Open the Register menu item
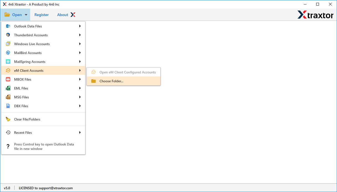This screenshot has height=192, width=337. (x=41, y=15)
